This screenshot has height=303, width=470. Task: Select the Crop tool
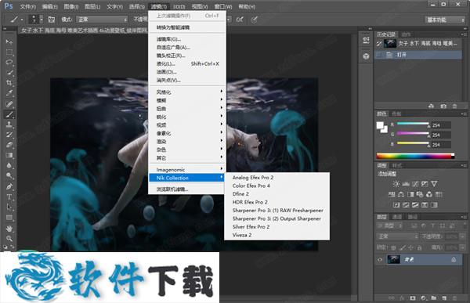point(9,83)
